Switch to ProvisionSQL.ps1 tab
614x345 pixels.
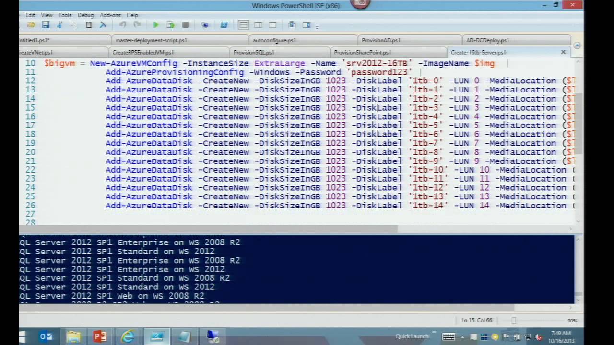[280, 52]
